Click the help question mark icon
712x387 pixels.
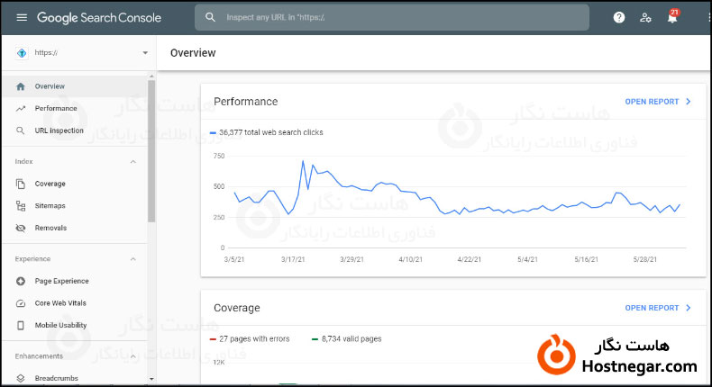(x=618, y=17)
